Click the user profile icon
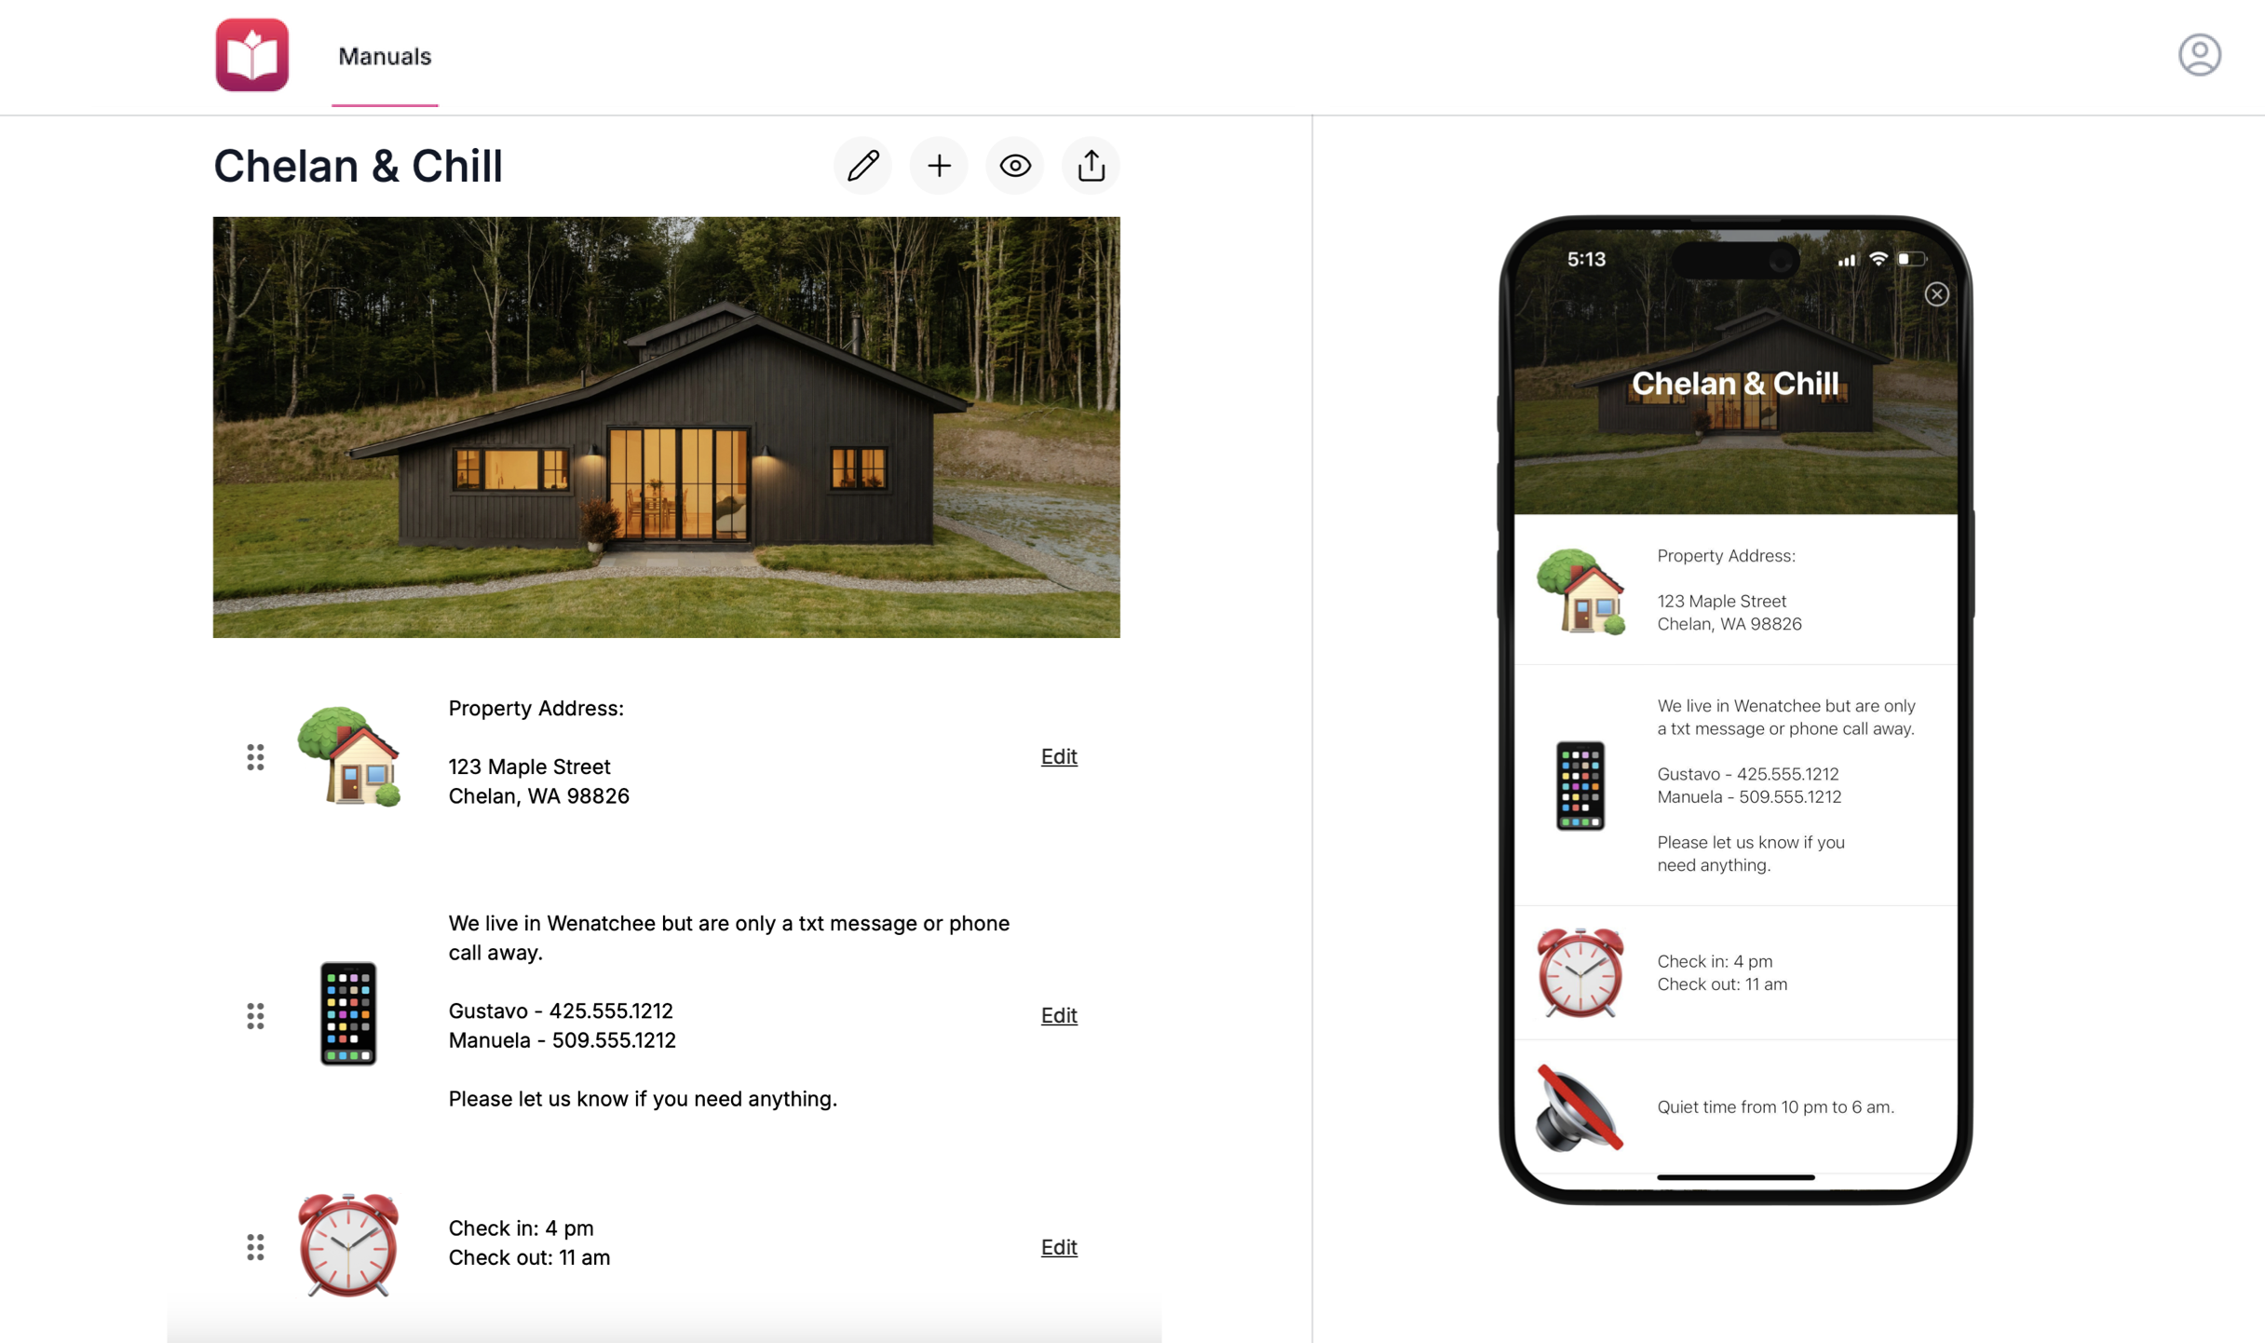The width and height of the screenshot is (2265, 1343). coord(2198,54)
